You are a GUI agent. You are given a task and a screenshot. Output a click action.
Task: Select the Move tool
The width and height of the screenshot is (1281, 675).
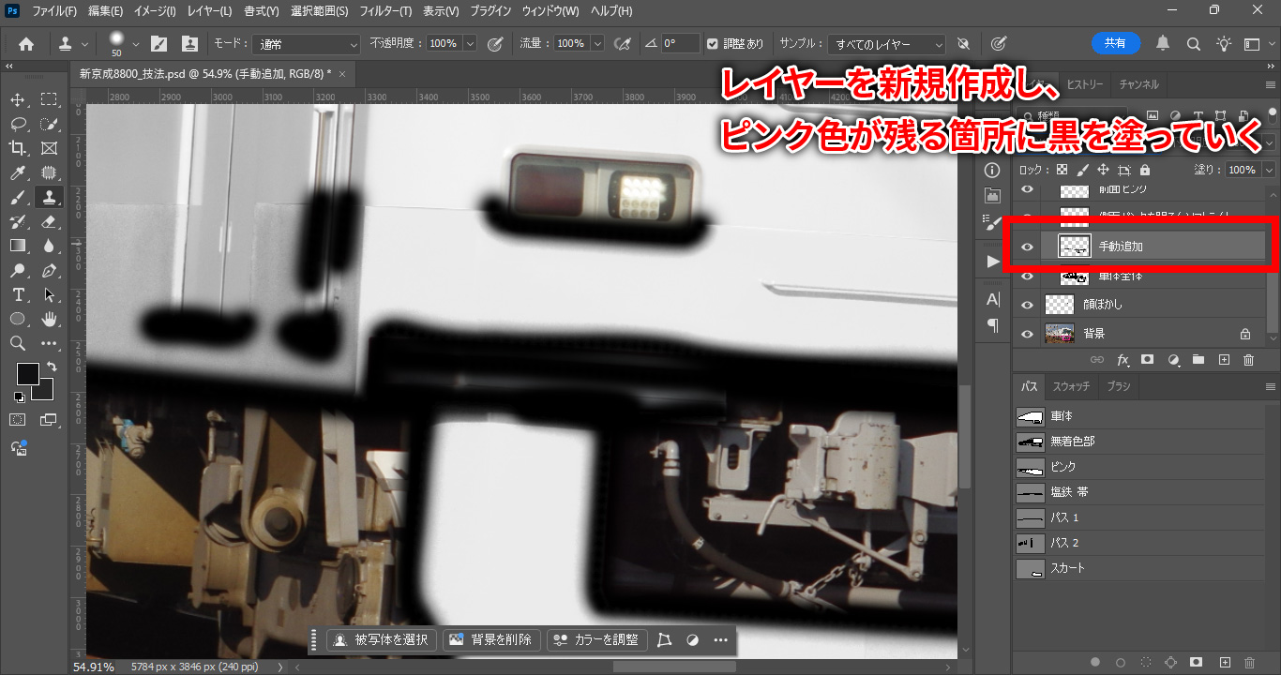pyautogui.click(x=18, y=99)
